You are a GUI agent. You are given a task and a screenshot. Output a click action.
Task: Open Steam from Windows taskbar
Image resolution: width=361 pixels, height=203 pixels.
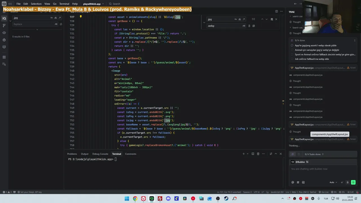226,198
